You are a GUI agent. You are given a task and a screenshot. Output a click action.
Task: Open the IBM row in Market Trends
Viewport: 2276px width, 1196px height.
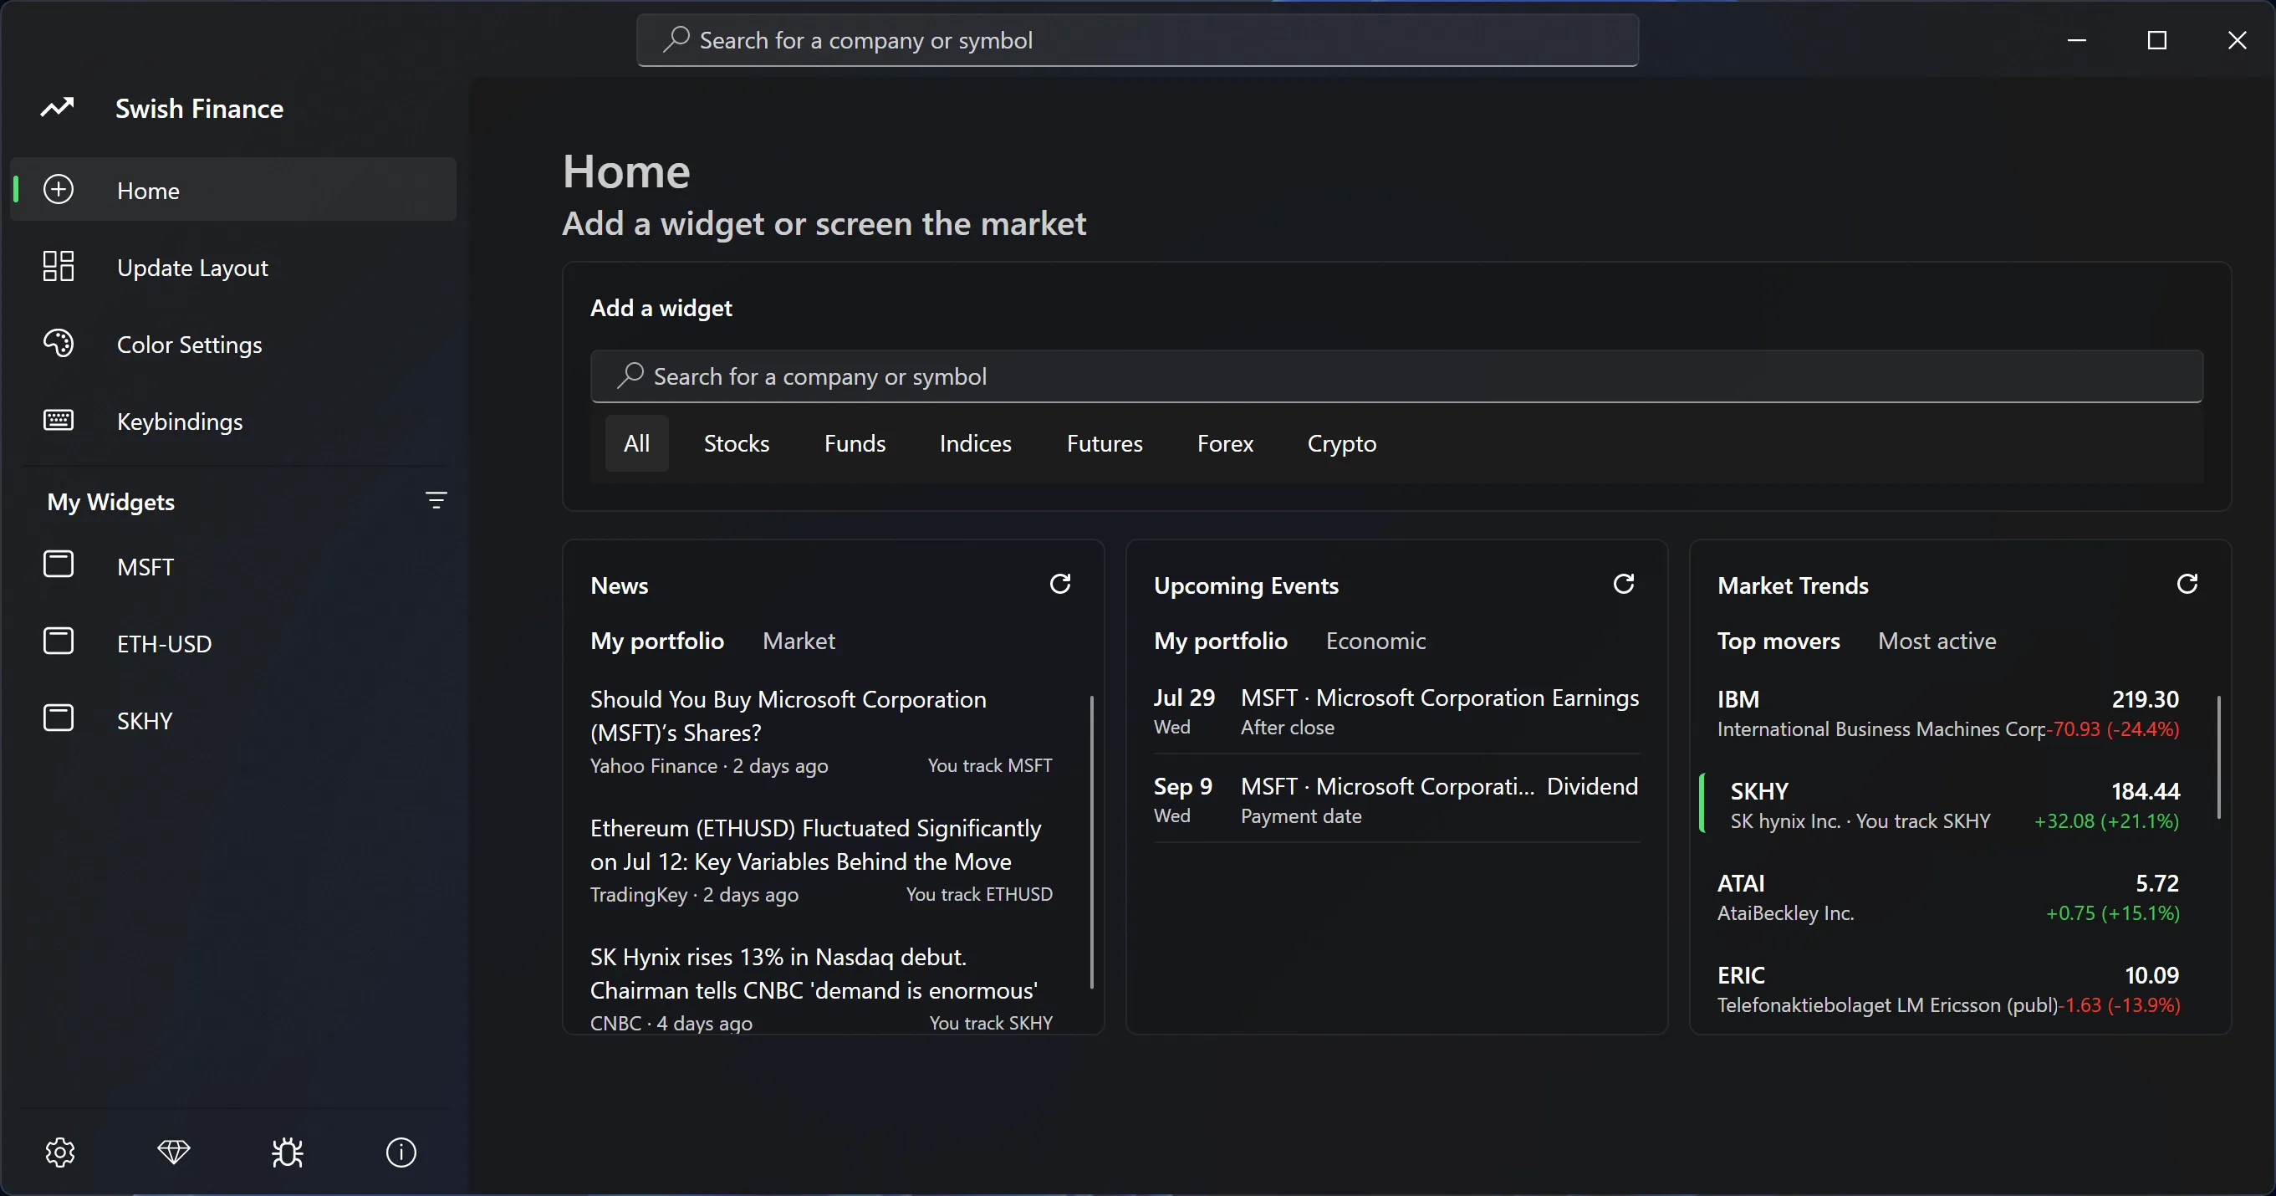tap(1948, 713)
